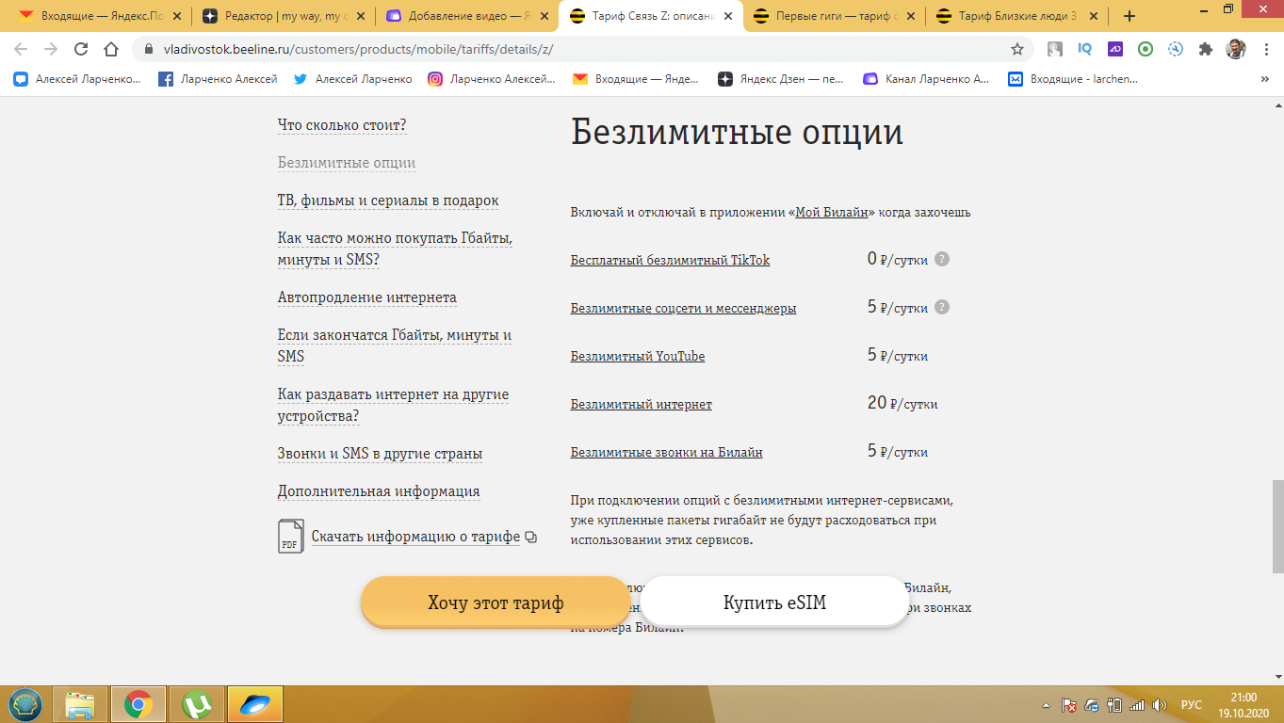Viewport: 1284px width, 723px height.
Task: Download tariff info via Скачать информацию о тарифе
Action: tap(415, 537)
